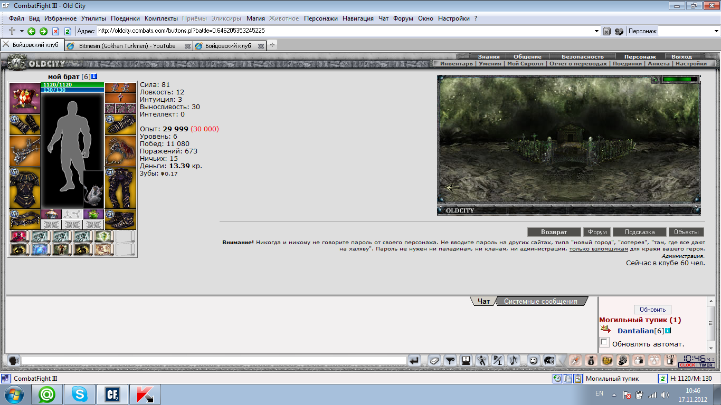Click the только взломщикам link
Image resolution: width=721 pixels, height=405 pixels.
coord(599,248)
